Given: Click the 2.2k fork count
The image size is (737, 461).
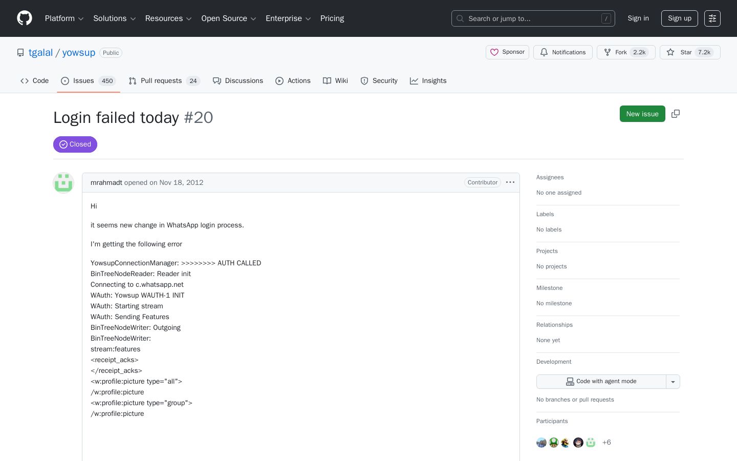Looking at the screenshot, I should pyautogui.click(x=639, y=52).
